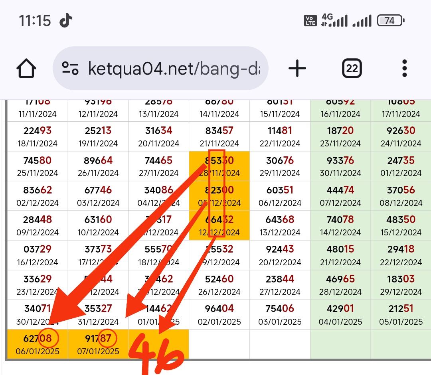The height and width of the screenshot is (375, 431).
Task: Select cell 24735 dated 01/12/2024
Action: click(x=401, y=166)
